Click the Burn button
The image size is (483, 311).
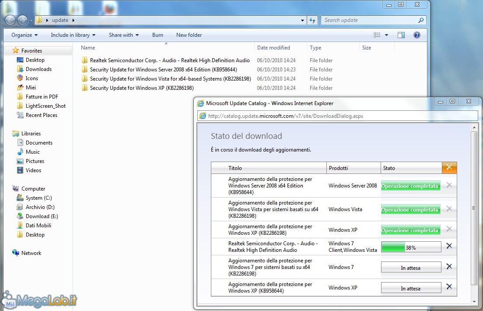click(x=157, y=35)
